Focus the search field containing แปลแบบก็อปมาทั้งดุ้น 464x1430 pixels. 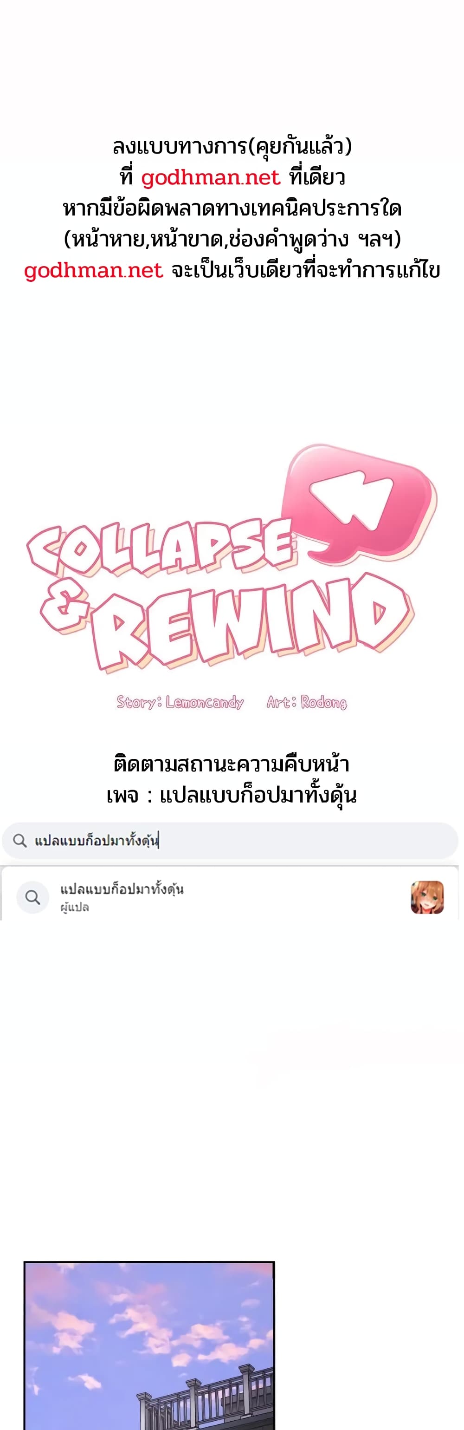[x=230, y=841]
